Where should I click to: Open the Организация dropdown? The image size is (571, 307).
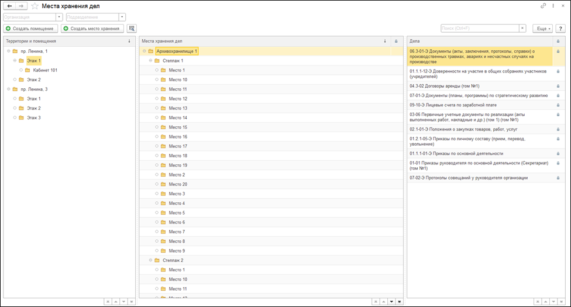click(x=59, y=17)
